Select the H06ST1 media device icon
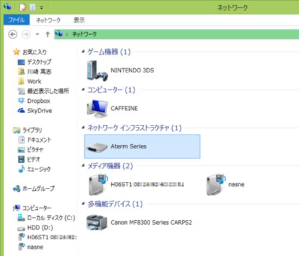 (x=98, y=184)
